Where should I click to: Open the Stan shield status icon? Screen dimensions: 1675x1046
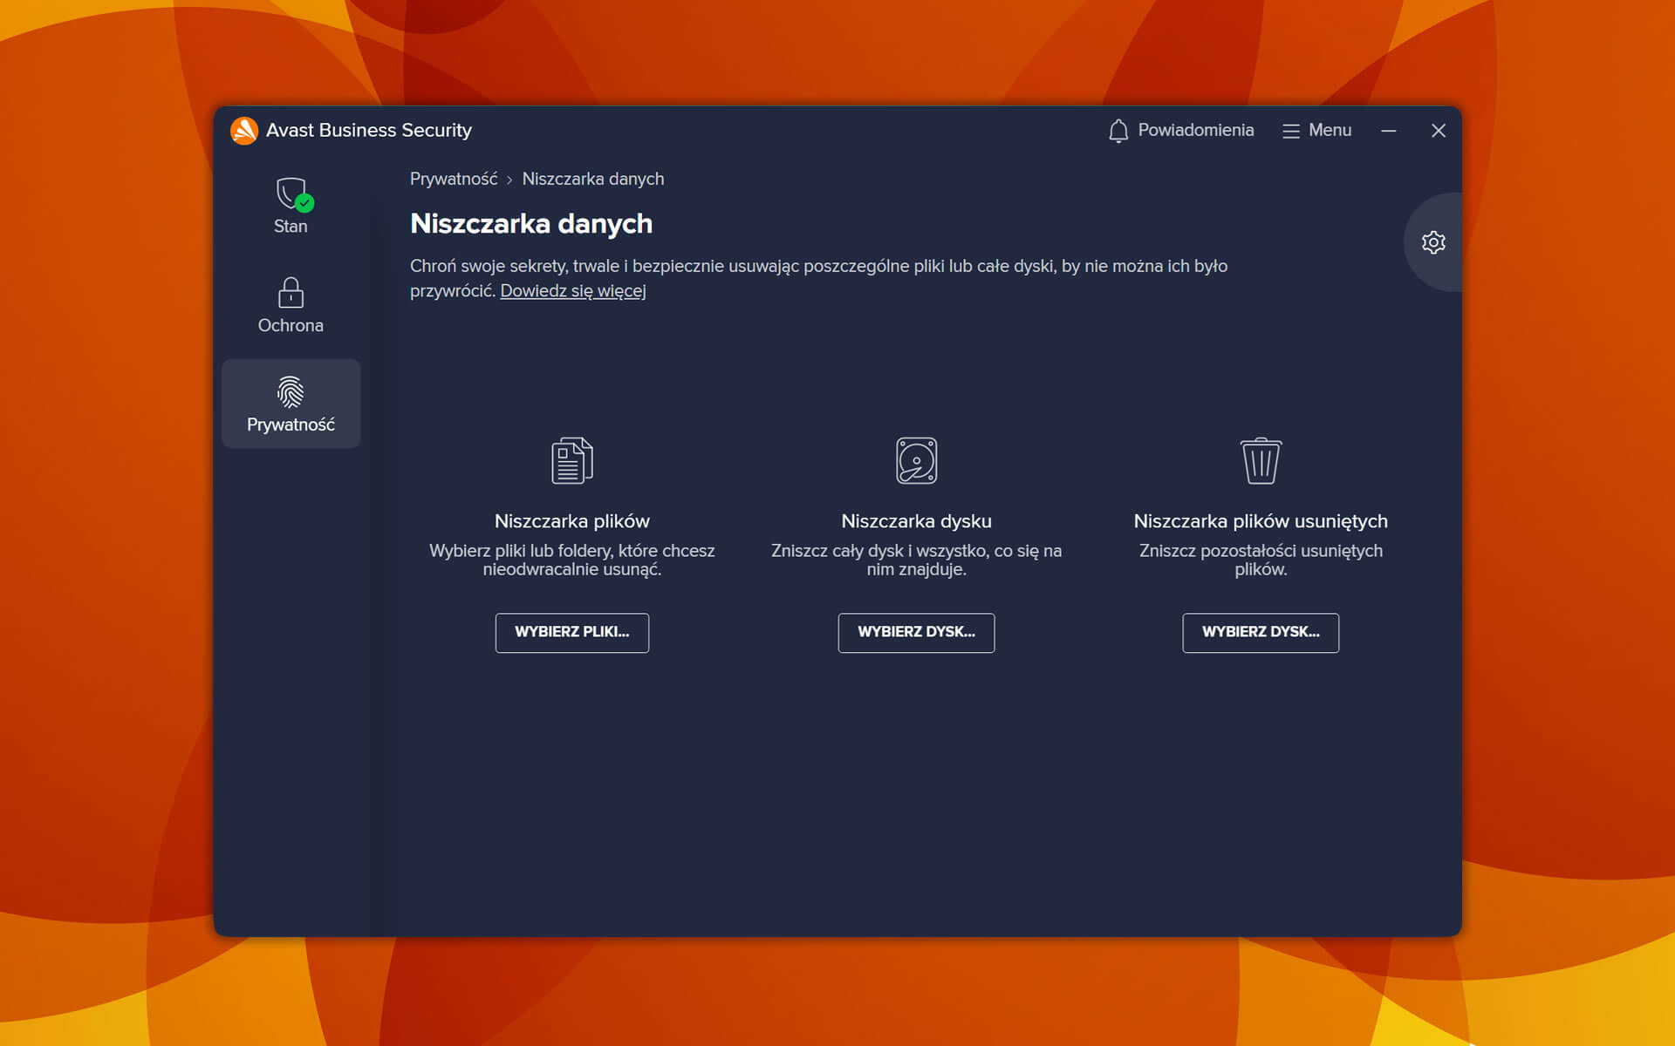coord(291,195)
